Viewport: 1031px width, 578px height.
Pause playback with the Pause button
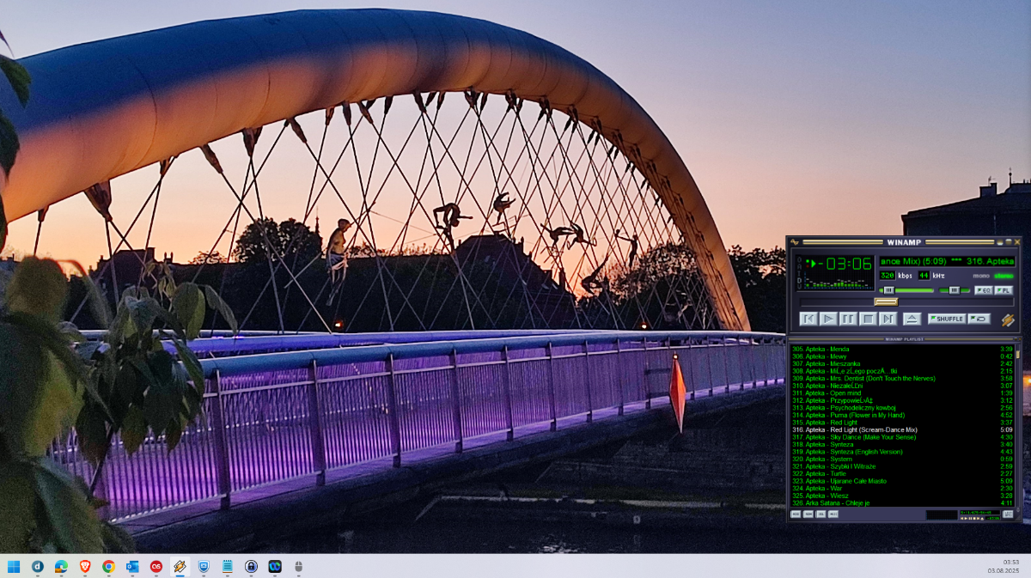click(848, 319)
